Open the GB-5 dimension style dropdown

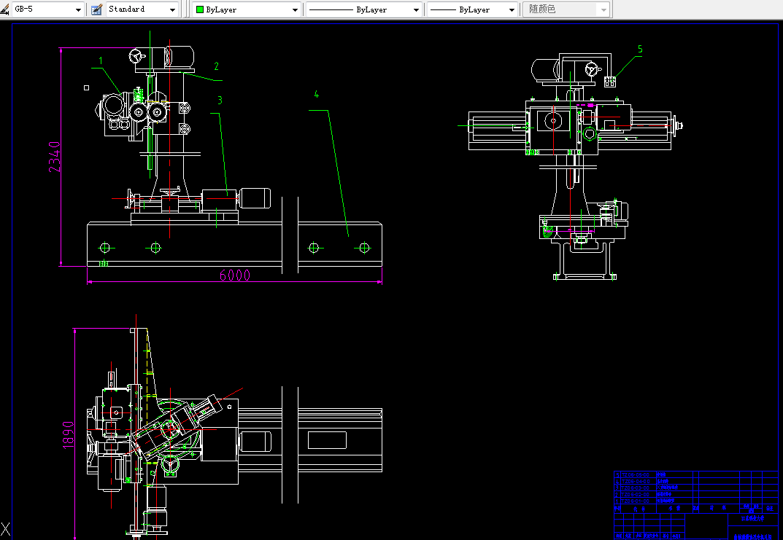pos(48,9)
